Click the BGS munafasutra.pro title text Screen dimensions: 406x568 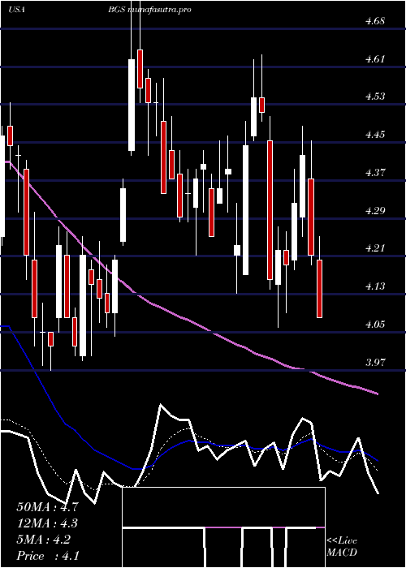149,10
